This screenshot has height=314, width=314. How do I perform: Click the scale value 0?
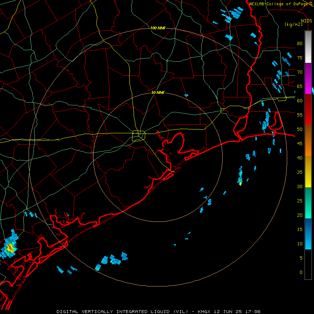[301, 272]
